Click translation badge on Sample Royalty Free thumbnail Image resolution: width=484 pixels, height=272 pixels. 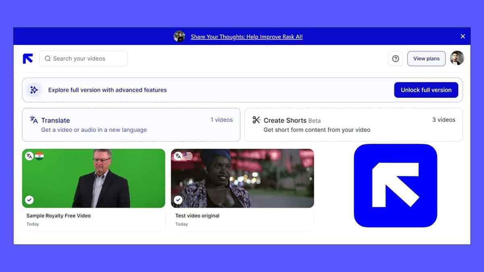click(x=29, y=156)
